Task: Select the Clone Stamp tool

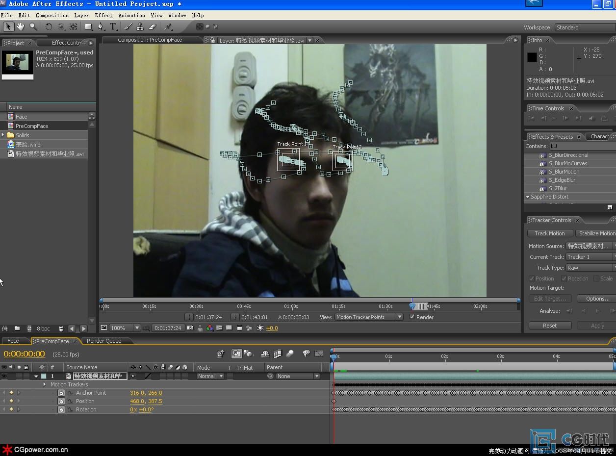Action: pyautogui.click(x=140, y=26)
